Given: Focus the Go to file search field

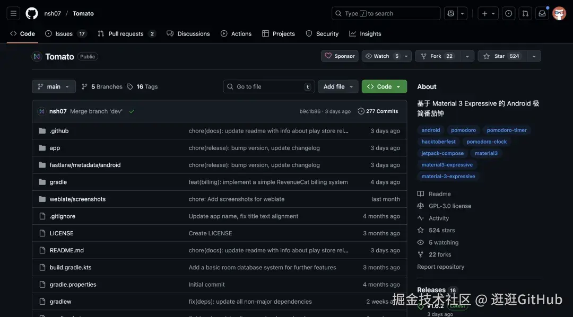Looking at the screenshot, I should [268, 86].
